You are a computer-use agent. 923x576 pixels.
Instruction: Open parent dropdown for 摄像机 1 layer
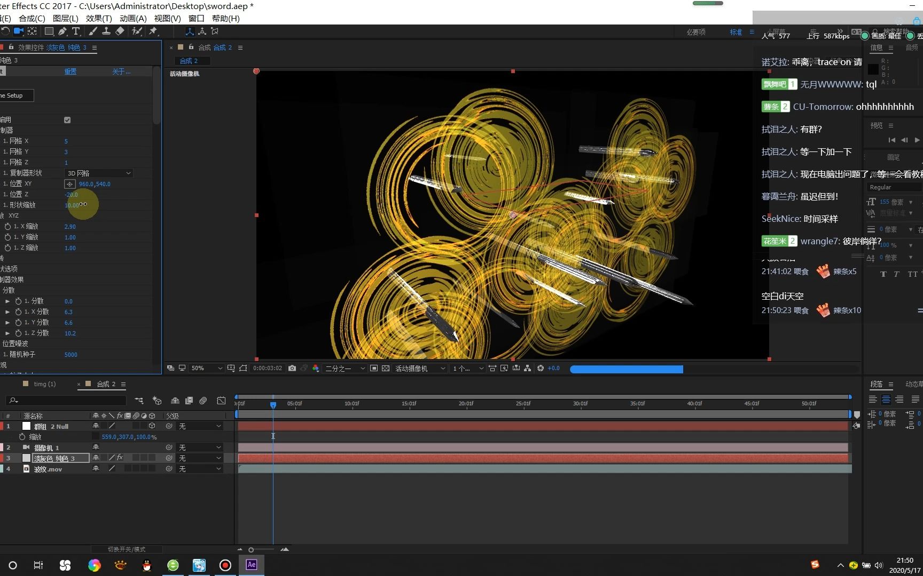[200, 447]
